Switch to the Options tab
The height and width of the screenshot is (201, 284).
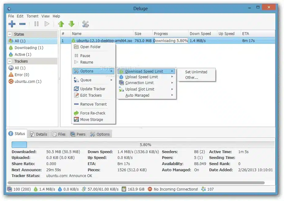100,134
